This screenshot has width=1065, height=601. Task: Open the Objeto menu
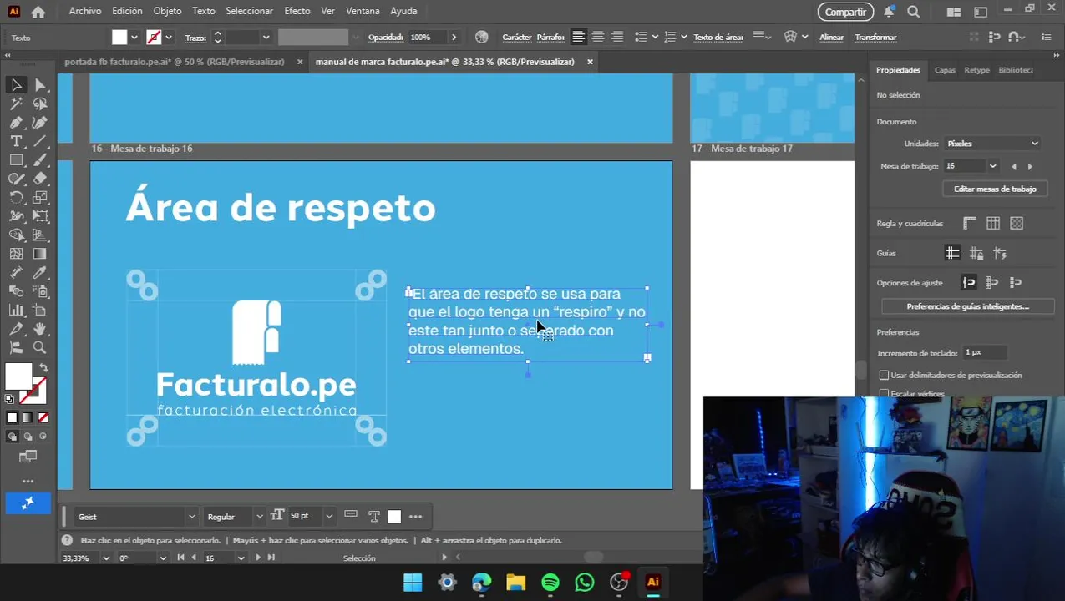[167, 11]
